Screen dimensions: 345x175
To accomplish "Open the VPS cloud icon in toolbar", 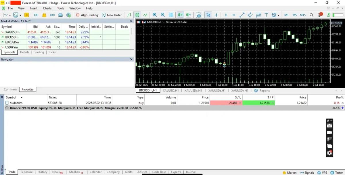I will [x=60, y=15].
